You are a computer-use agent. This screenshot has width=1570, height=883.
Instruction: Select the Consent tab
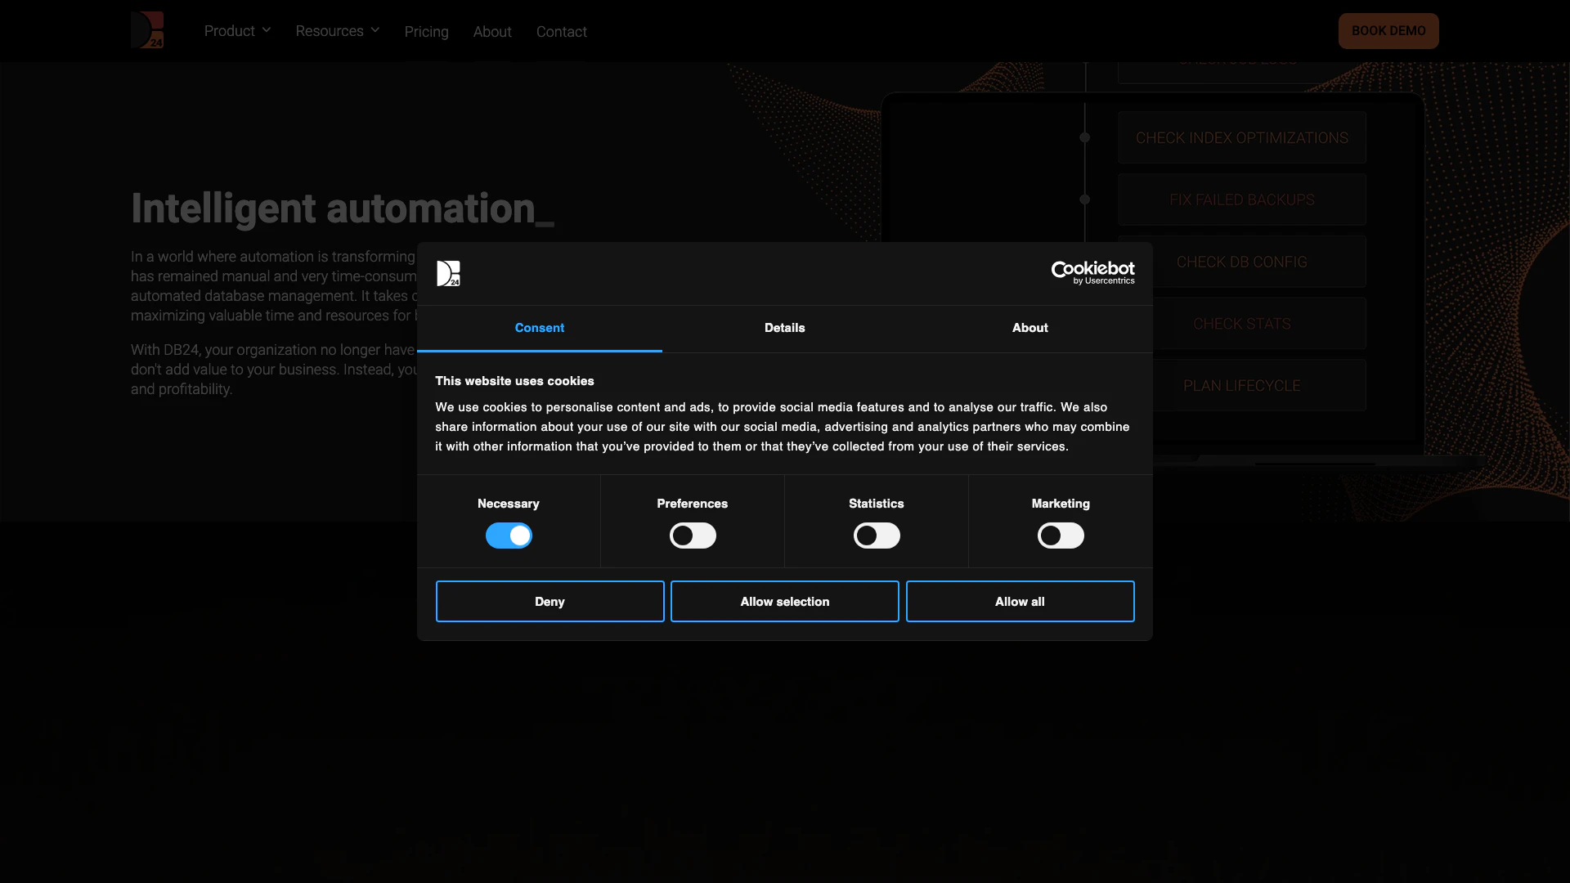[x=540, y=328]
